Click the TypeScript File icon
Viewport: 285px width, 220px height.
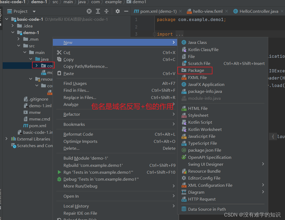tap(184, 143)
